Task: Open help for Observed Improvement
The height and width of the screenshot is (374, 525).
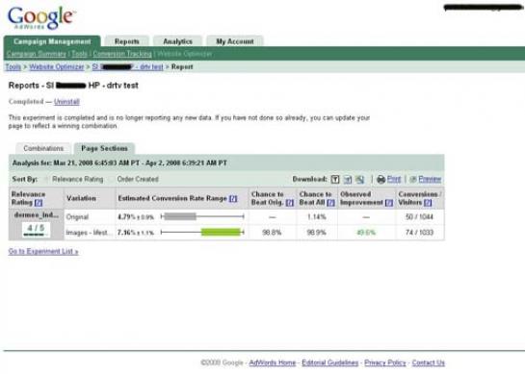Action: (x=389, y=203)
